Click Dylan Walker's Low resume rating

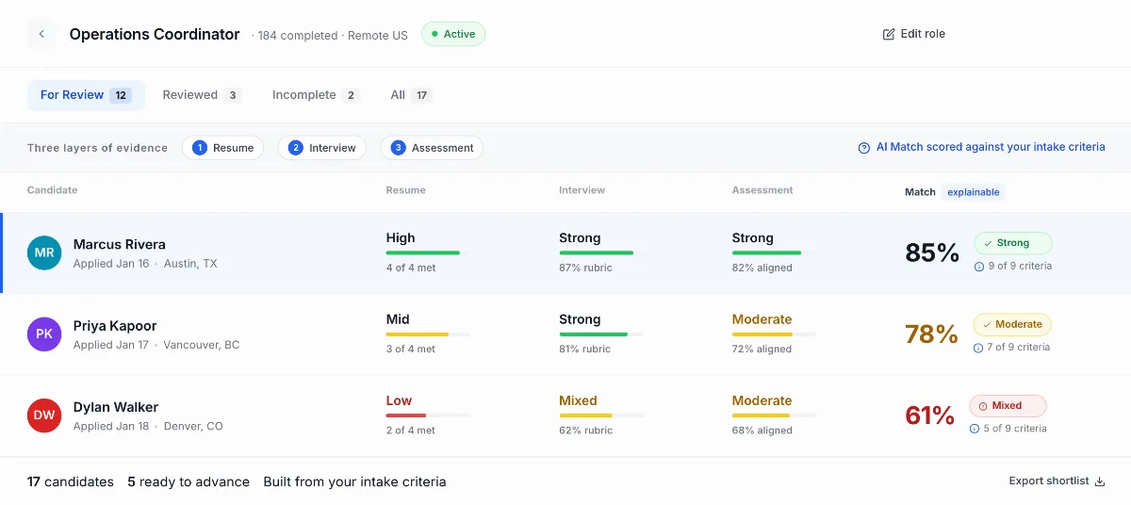click(400, 400)
